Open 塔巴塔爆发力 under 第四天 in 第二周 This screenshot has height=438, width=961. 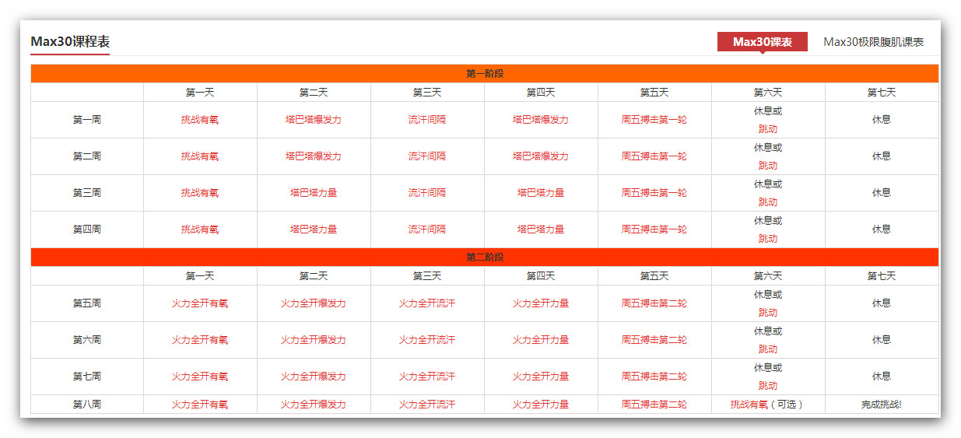pos(541,156)
